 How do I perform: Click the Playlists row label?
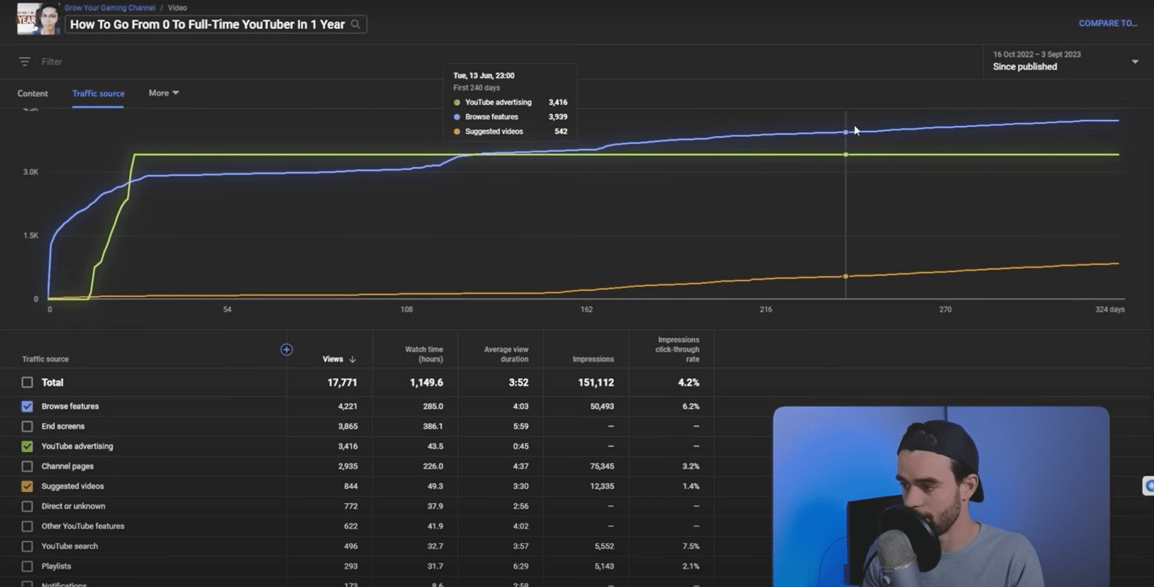[x=56, y=566]
